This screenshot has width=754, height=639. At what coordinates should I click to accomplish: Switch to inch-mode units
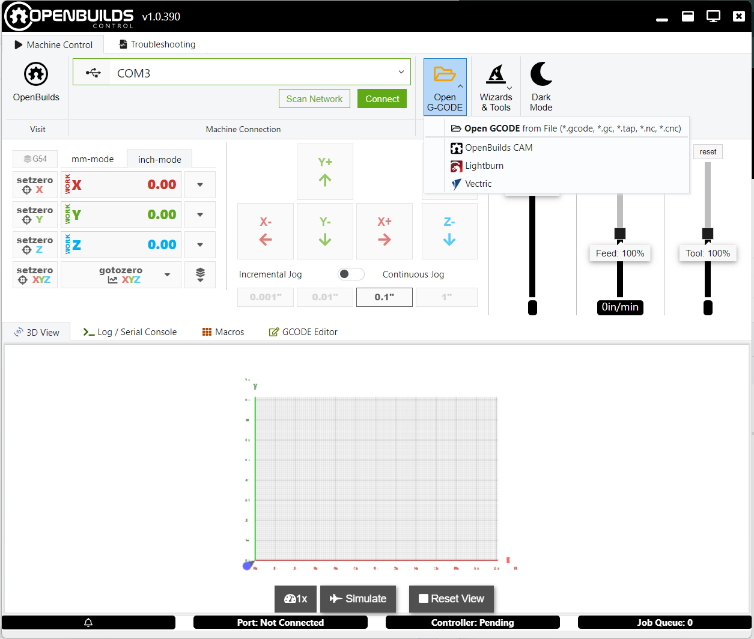point(159,159)
